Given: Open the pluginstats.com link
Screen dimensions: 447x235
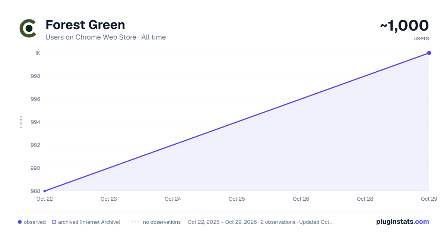Looking at the screenshot, I should click(402, 222).
